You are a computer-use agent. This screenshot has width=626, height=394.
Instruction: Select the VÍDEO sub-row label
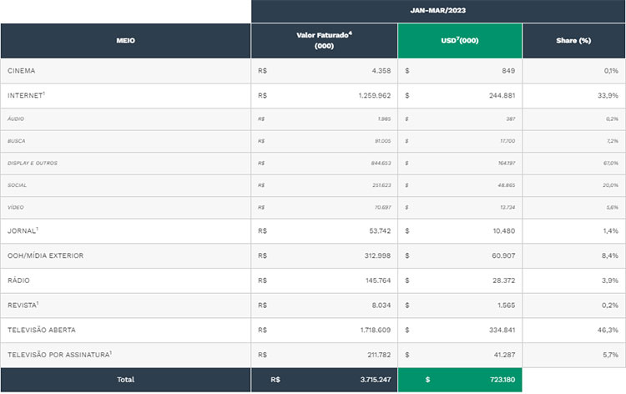pyautogui.click(x=16, y=207)
